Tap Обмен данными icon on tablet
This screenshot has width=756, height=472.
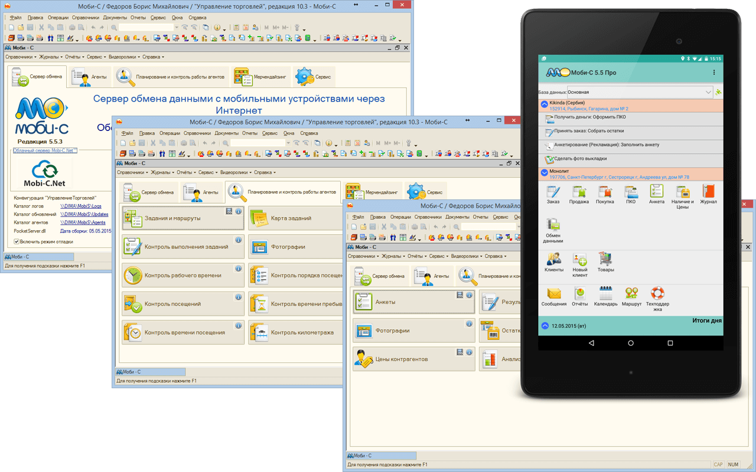553,231
